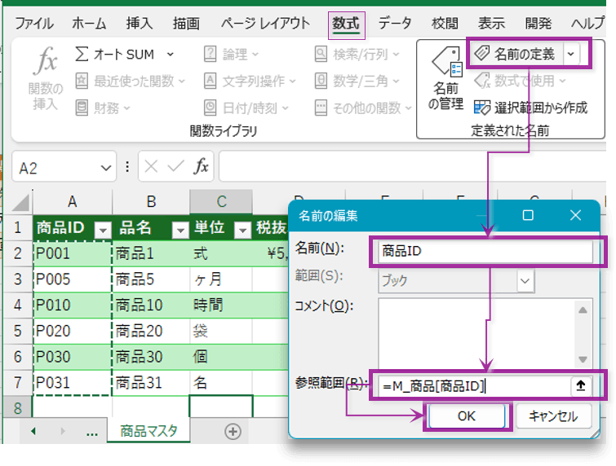Click the formula bar cancel X icon
This screenshot has width=616, height=466.
pos(151,167)
